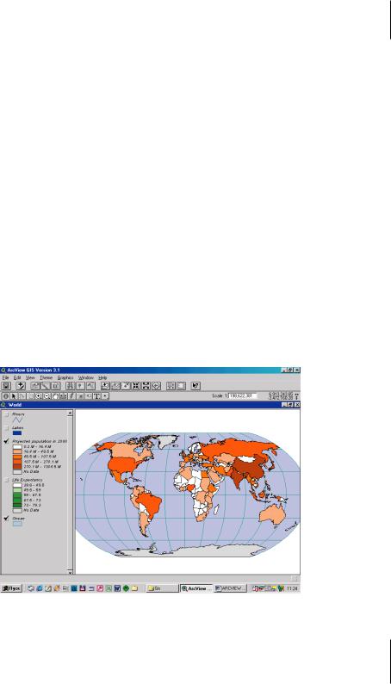
Task: Click the table-of-contents scroll up arrow
Action: tap(70, 413)
